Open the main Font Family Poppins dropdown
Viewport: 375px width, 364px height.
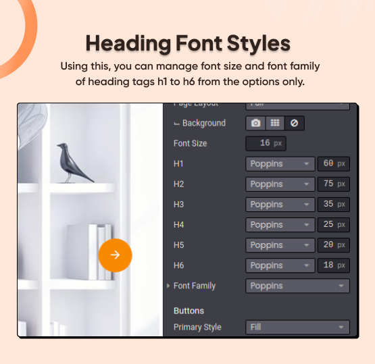click(x=297, y=286)
